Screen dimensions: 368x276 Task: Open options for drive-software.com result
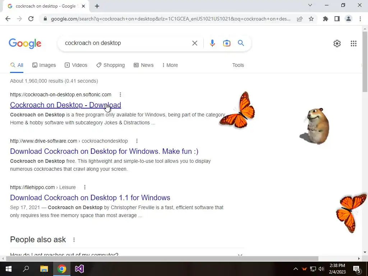pyautogui.click(x=137, y=141)
